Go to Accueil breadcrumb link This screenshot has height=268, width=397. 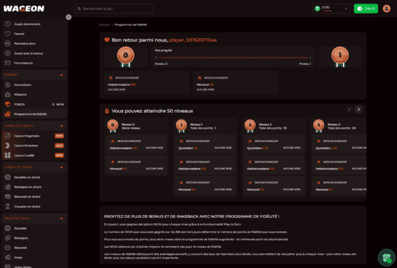pyautogui.click(x=104, y=24)
